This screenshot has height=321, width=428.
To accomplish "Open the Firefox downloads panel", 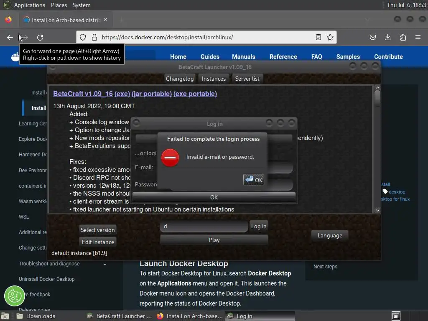I will pos(387,37).
